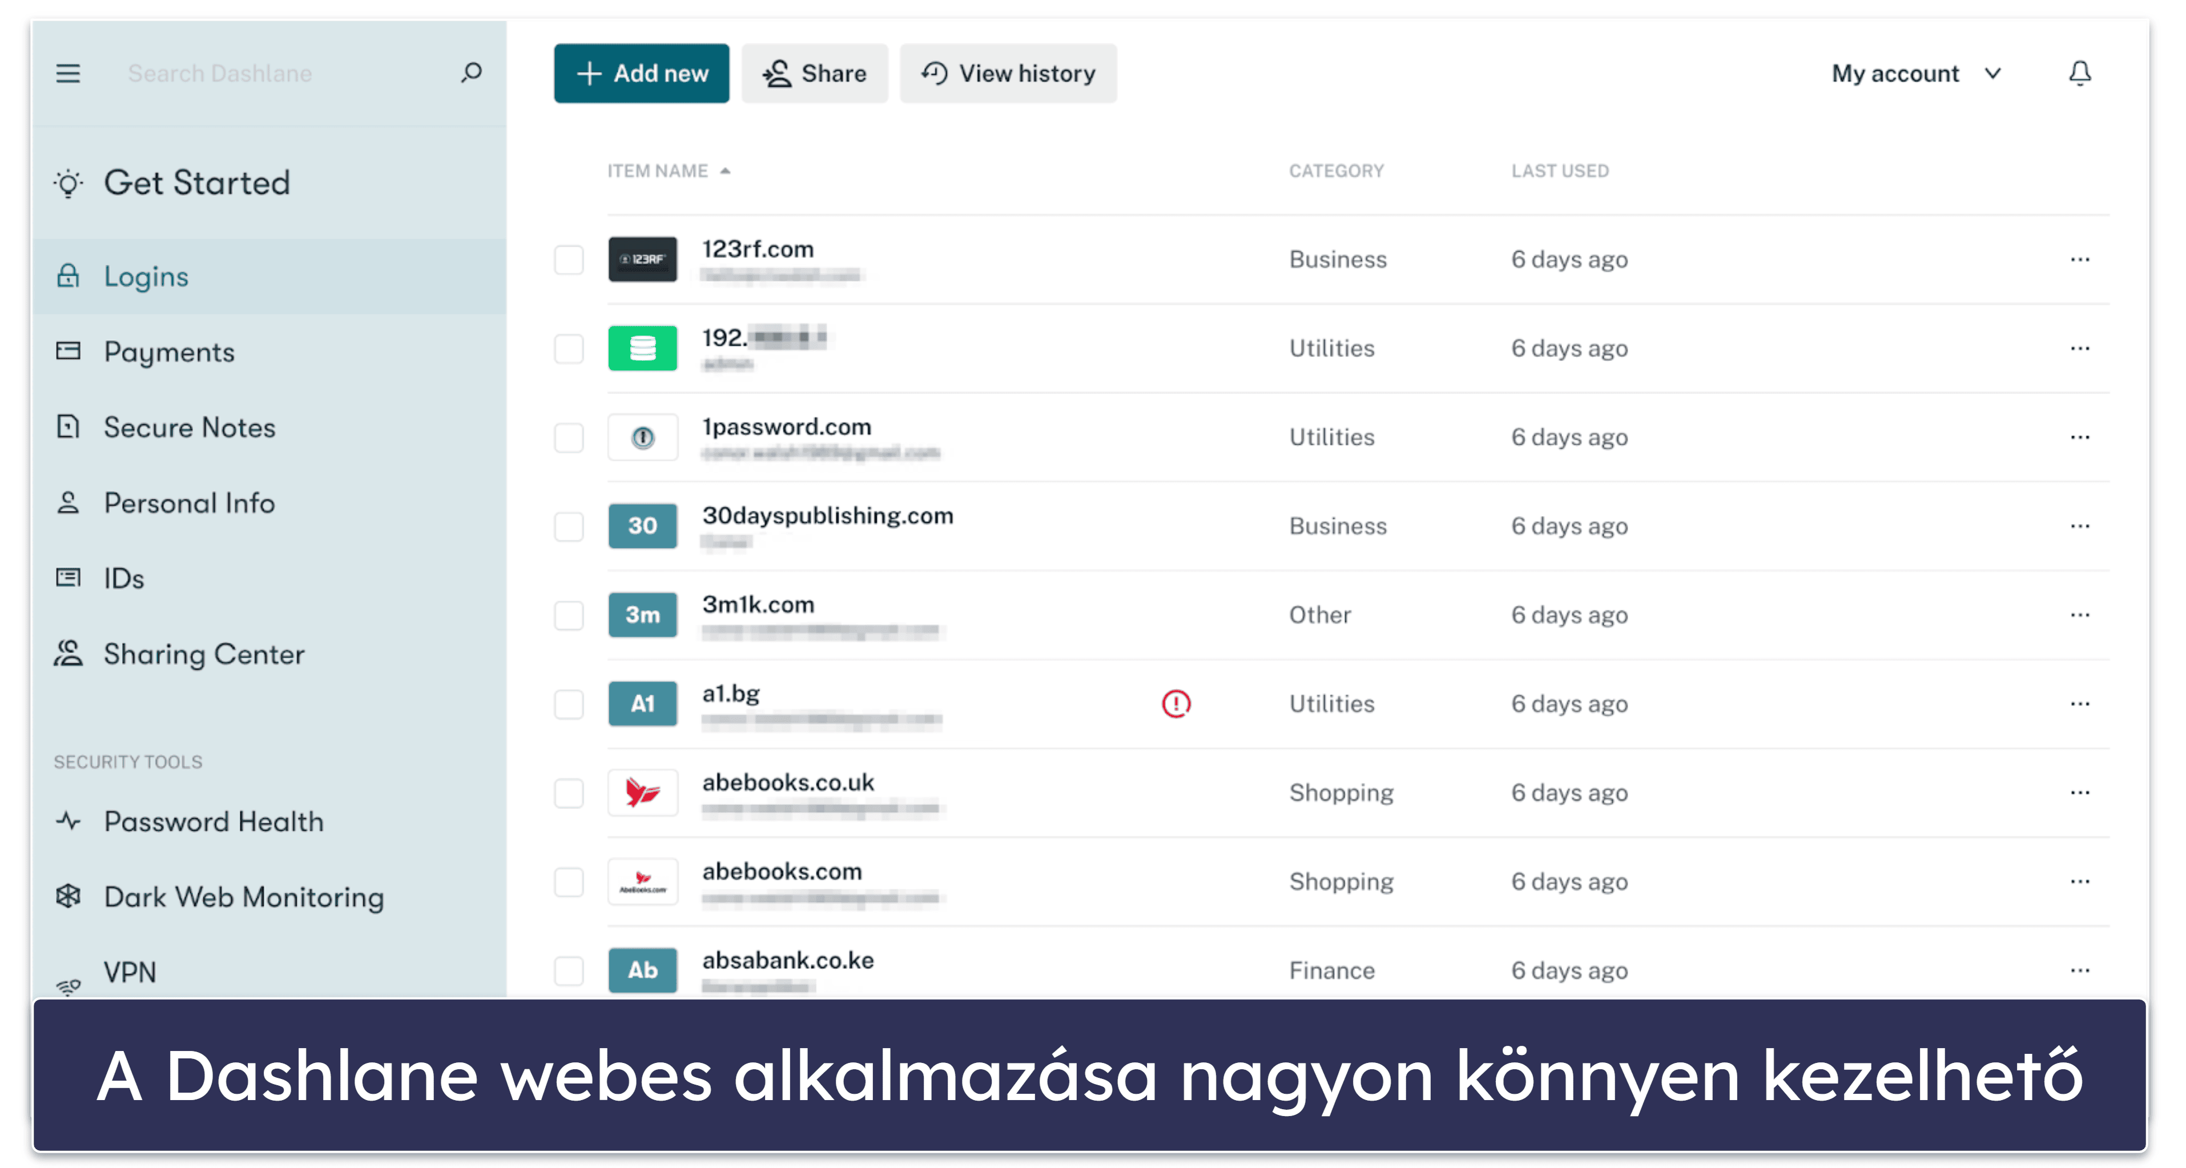Select Logins in the sidebar
The height and width of the screenshot is (1168, 2186).
(x=269, y=277)
